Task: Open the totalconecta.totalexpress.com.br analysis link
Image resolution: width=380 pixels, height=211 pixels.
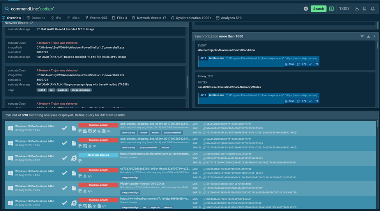Action: coord(155,154)
